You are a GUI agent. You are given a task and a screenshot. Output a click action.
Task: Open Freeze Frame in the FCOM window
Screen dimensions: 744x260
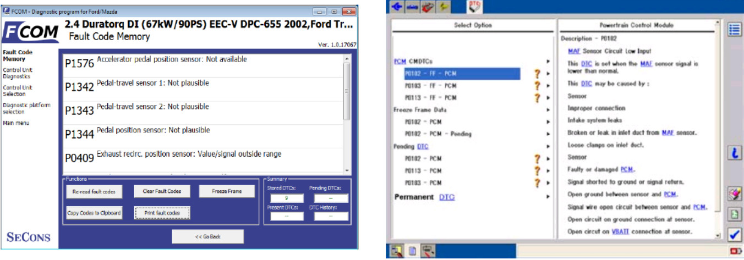coord(227,191)
